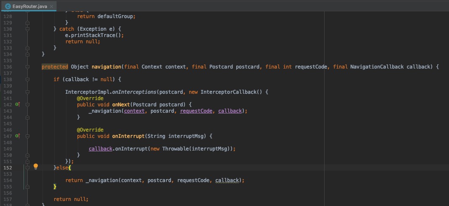This screenshot has width=449, height=206.
Task: Click the highlighted 'protected' keyword on line 136
Action: click(55, 67)
